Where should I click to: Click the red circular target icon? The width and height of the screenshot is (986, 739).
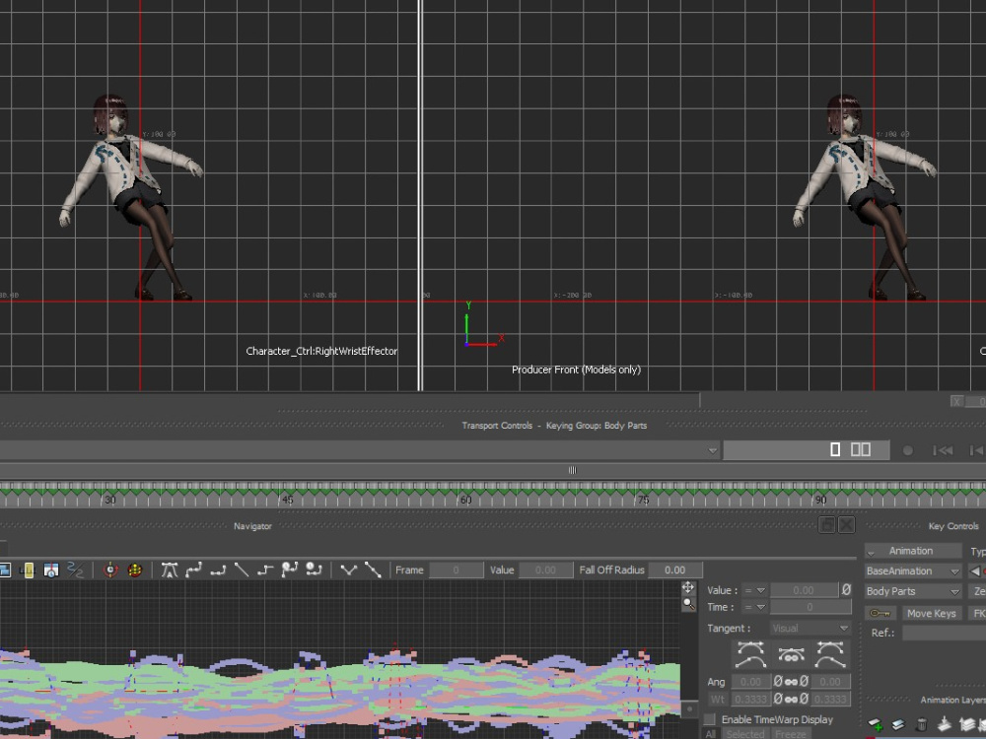[110, 570]
